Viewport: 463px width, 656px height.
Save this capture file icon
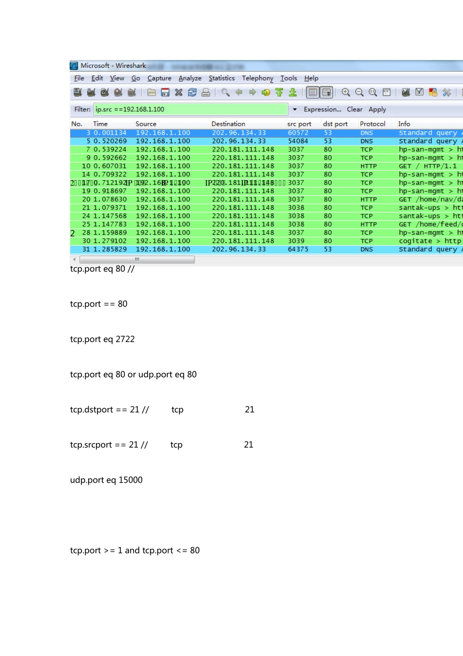click(165, 92)
